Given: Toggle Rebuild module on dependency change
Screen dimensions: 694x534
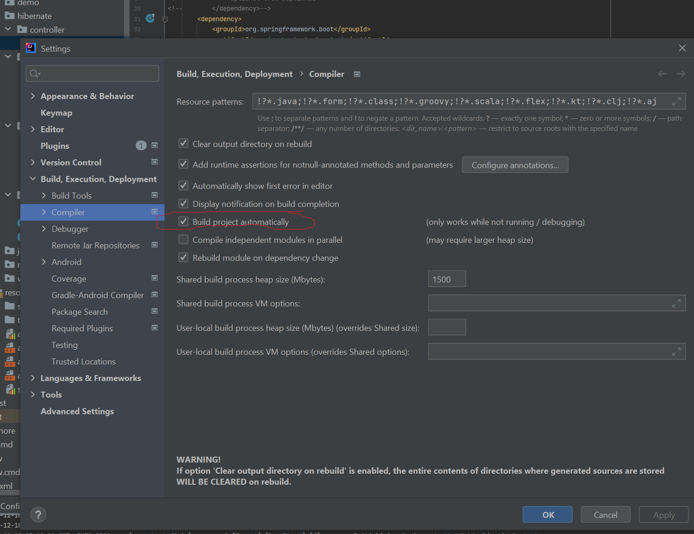Looking at the screenshot, I should coord(183,257).
